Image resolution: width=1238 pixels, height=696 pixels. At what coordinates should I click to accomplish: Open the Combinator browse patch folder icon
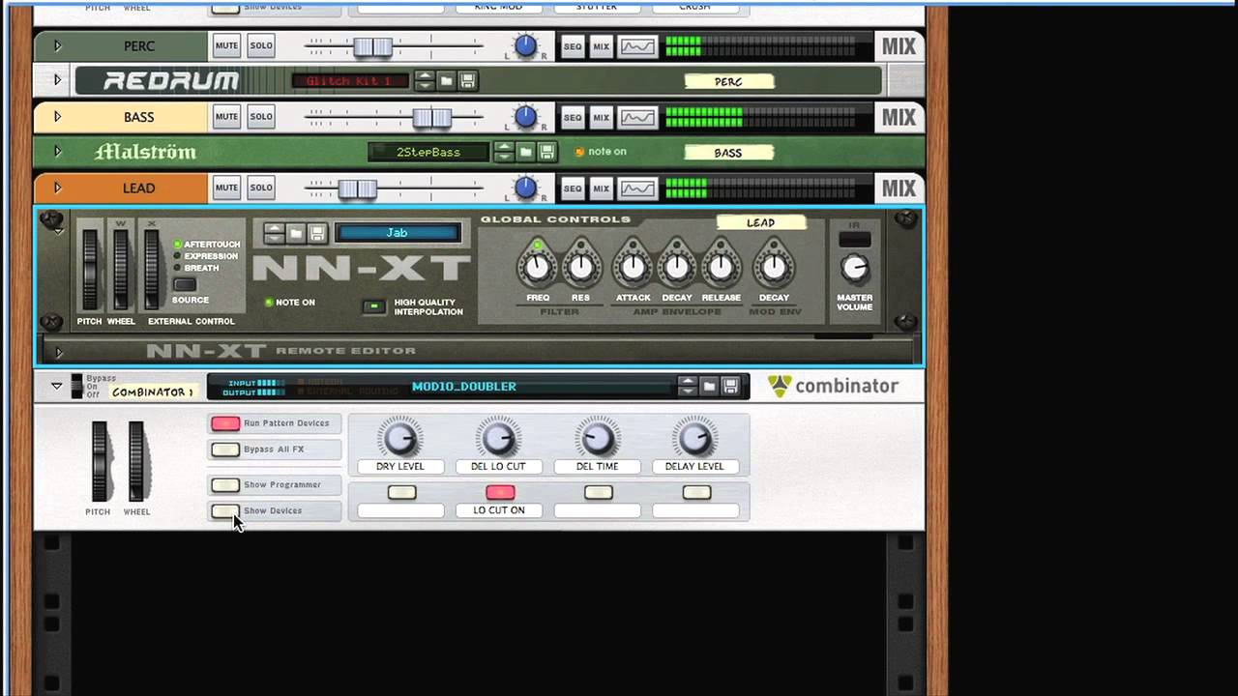709,386
